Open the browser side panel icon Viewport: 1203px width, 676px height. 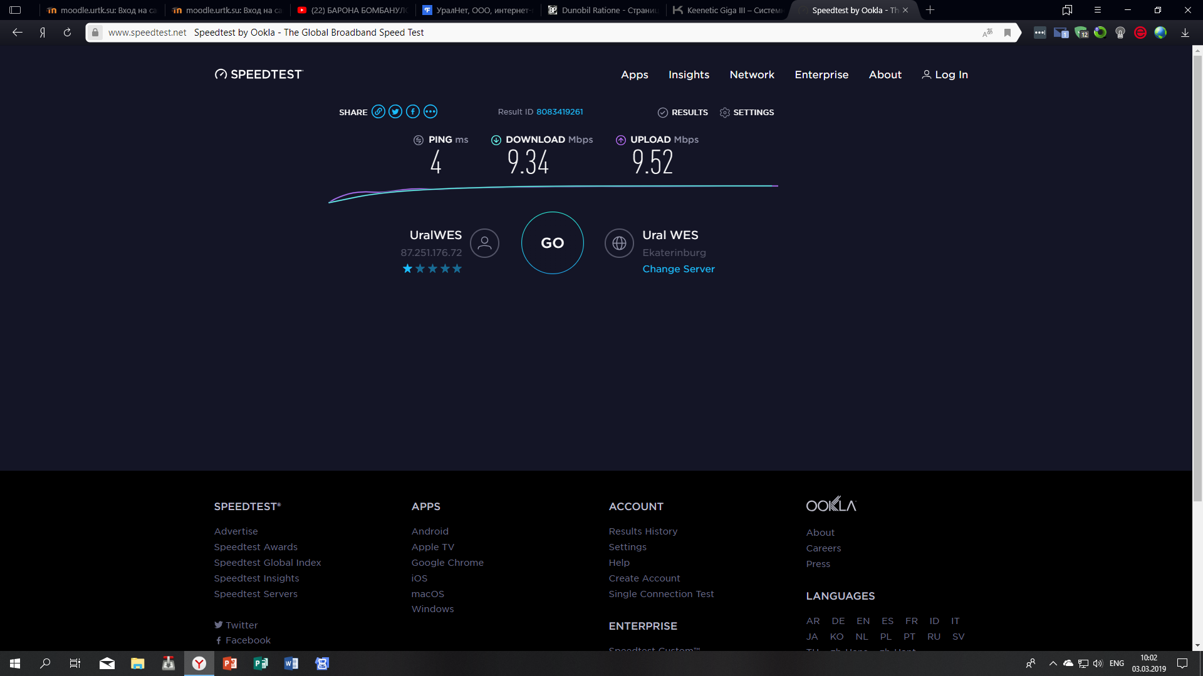(x=15, y=10)
